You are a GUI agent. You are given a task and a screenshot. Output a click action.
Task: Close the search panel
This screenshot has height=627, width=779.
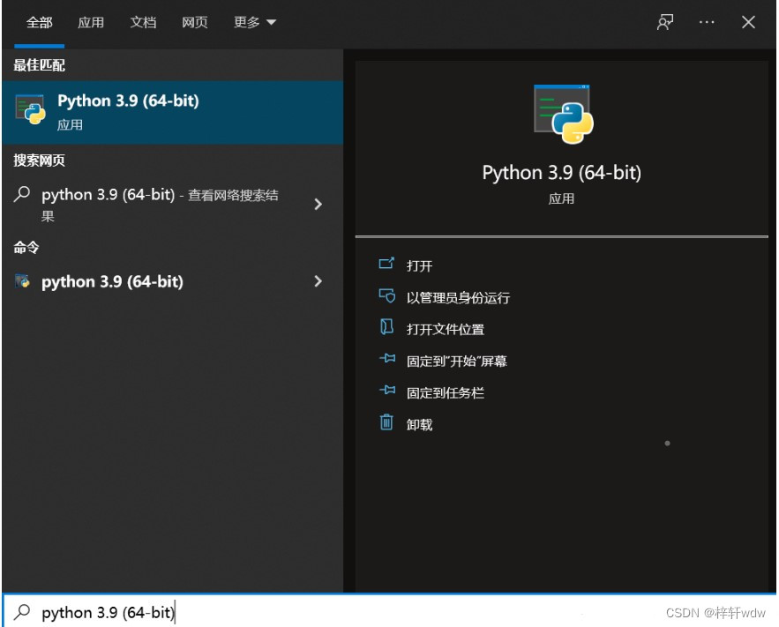[748, 22]
